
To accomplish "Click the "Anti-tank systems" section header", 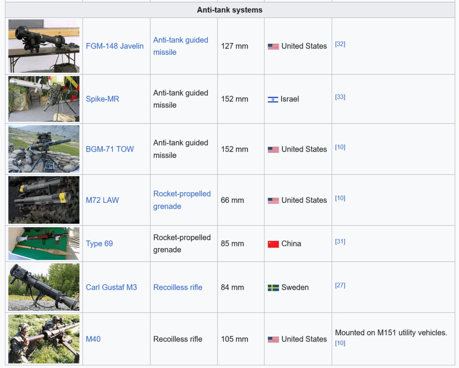I will click(x=230, y=10).
